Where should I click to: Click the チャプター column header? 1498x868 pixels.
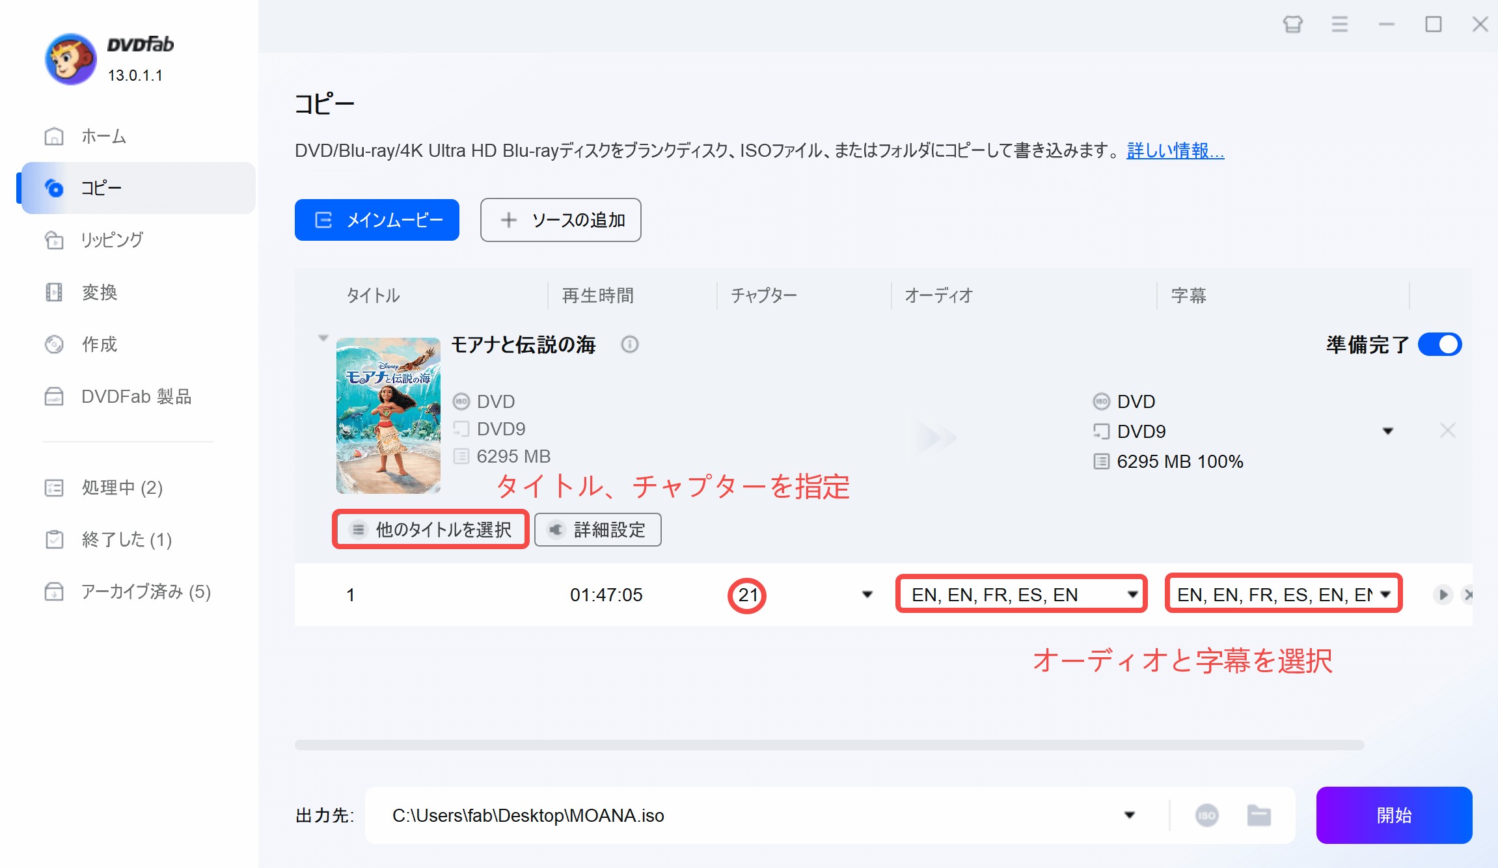tap(763, 295)
